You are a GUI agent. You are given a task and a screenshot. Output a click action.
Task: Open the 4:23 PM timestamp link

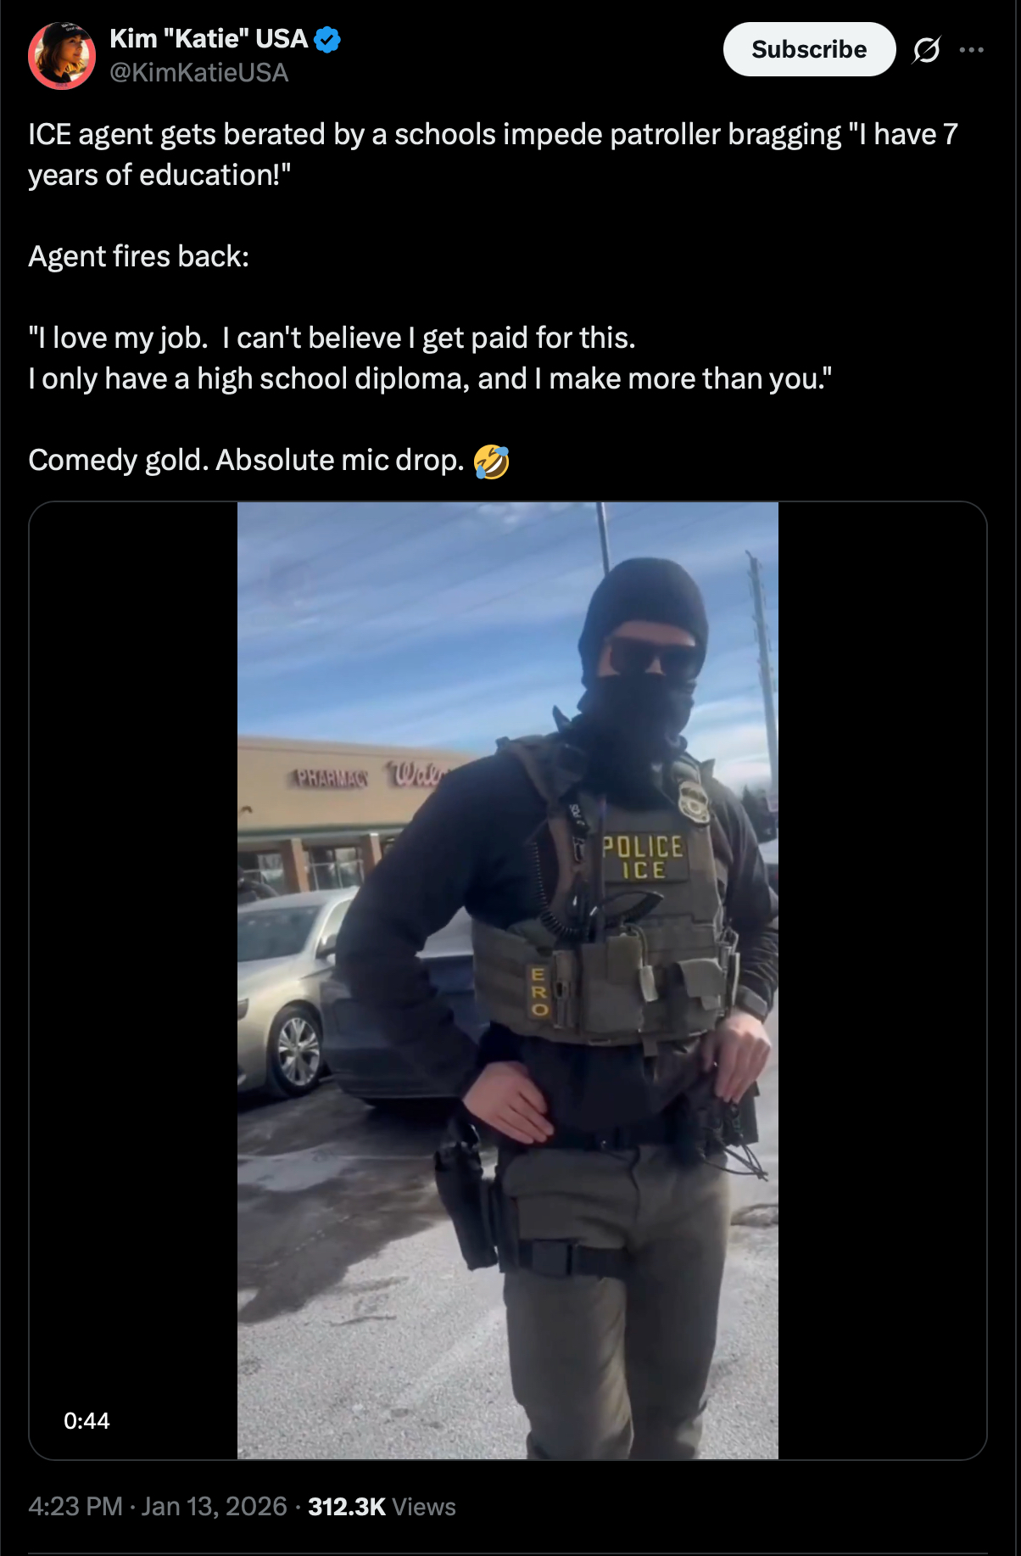pos(75,1507)
